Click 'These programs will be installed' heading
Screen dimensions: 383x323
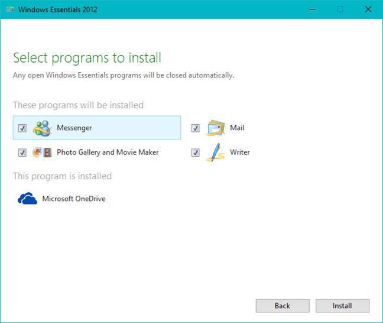(x=78, y=105)
